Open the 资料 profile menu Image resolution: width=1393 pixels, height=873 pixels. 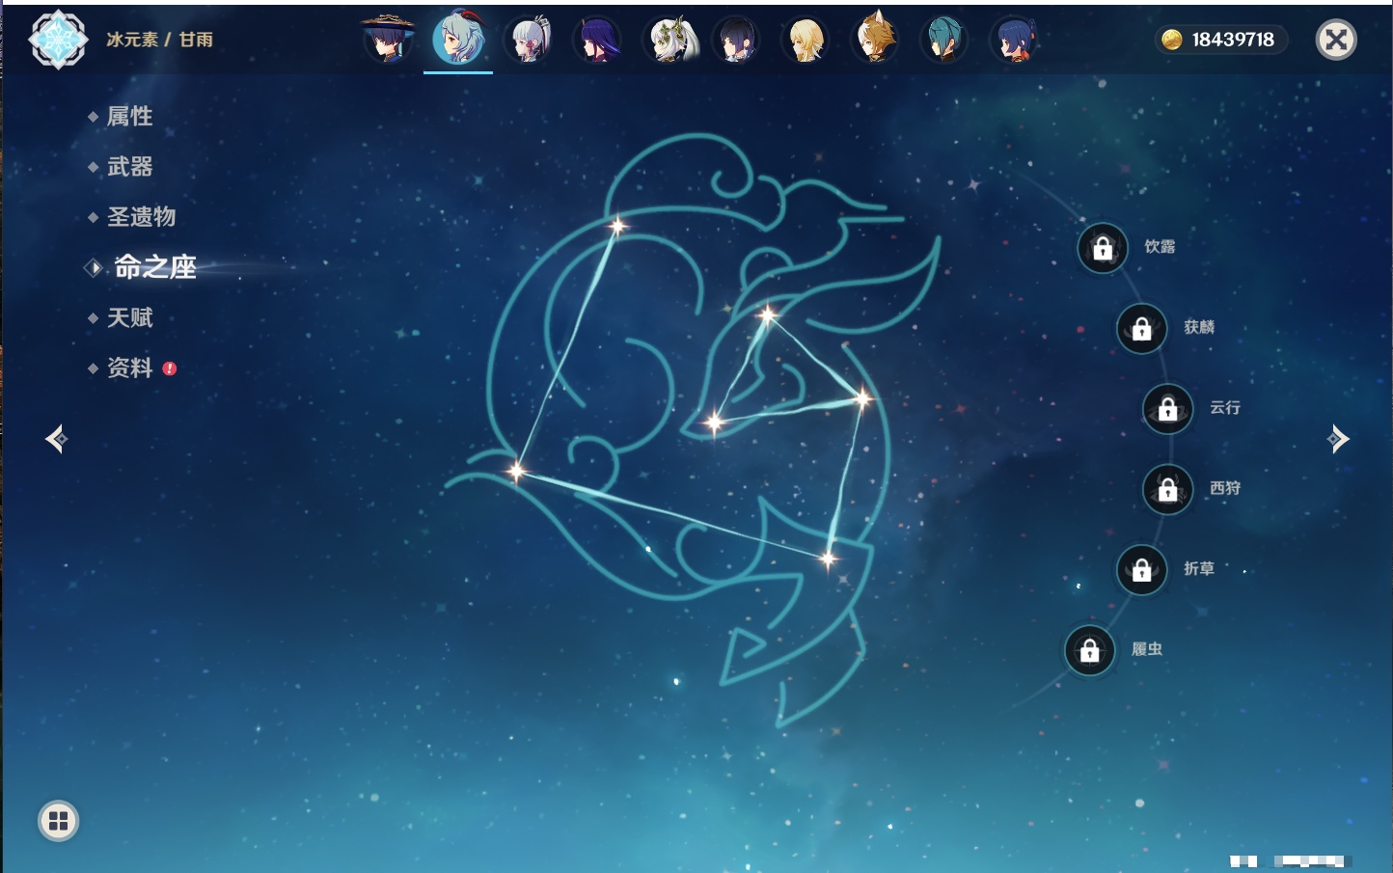[129, 368]
